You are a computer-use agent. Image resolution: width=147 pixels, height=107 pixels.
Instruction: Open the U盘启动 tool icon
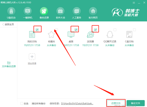pyautogui.click(x=11, y=11)
